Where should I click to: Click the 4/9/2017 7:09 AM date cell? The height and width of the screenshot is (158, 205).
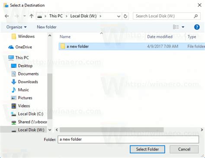coord(163,46)
